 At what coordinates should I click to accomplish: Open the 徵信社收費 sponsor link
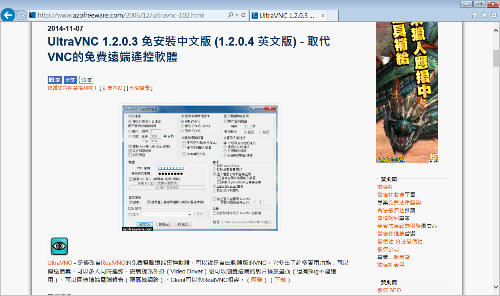[391, 195]
